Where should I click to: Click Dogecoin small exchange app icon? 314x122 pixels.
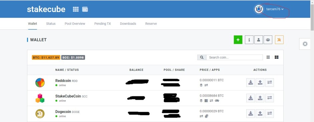pyautogui.click(x=201, y=116)
